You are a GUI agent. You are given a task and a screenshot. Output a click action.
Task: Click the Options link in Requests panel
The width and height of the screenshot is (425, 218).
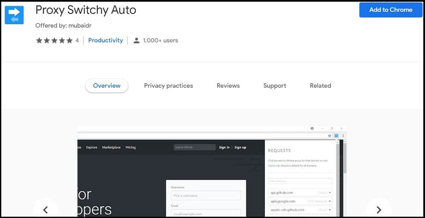272,165
